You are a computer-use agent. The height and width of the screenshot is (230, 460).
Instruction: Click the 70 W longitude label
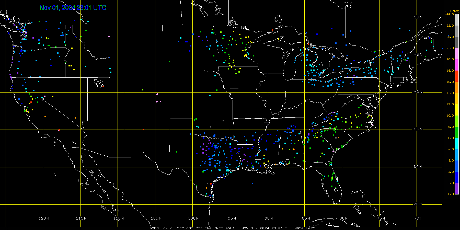(418, 218)
